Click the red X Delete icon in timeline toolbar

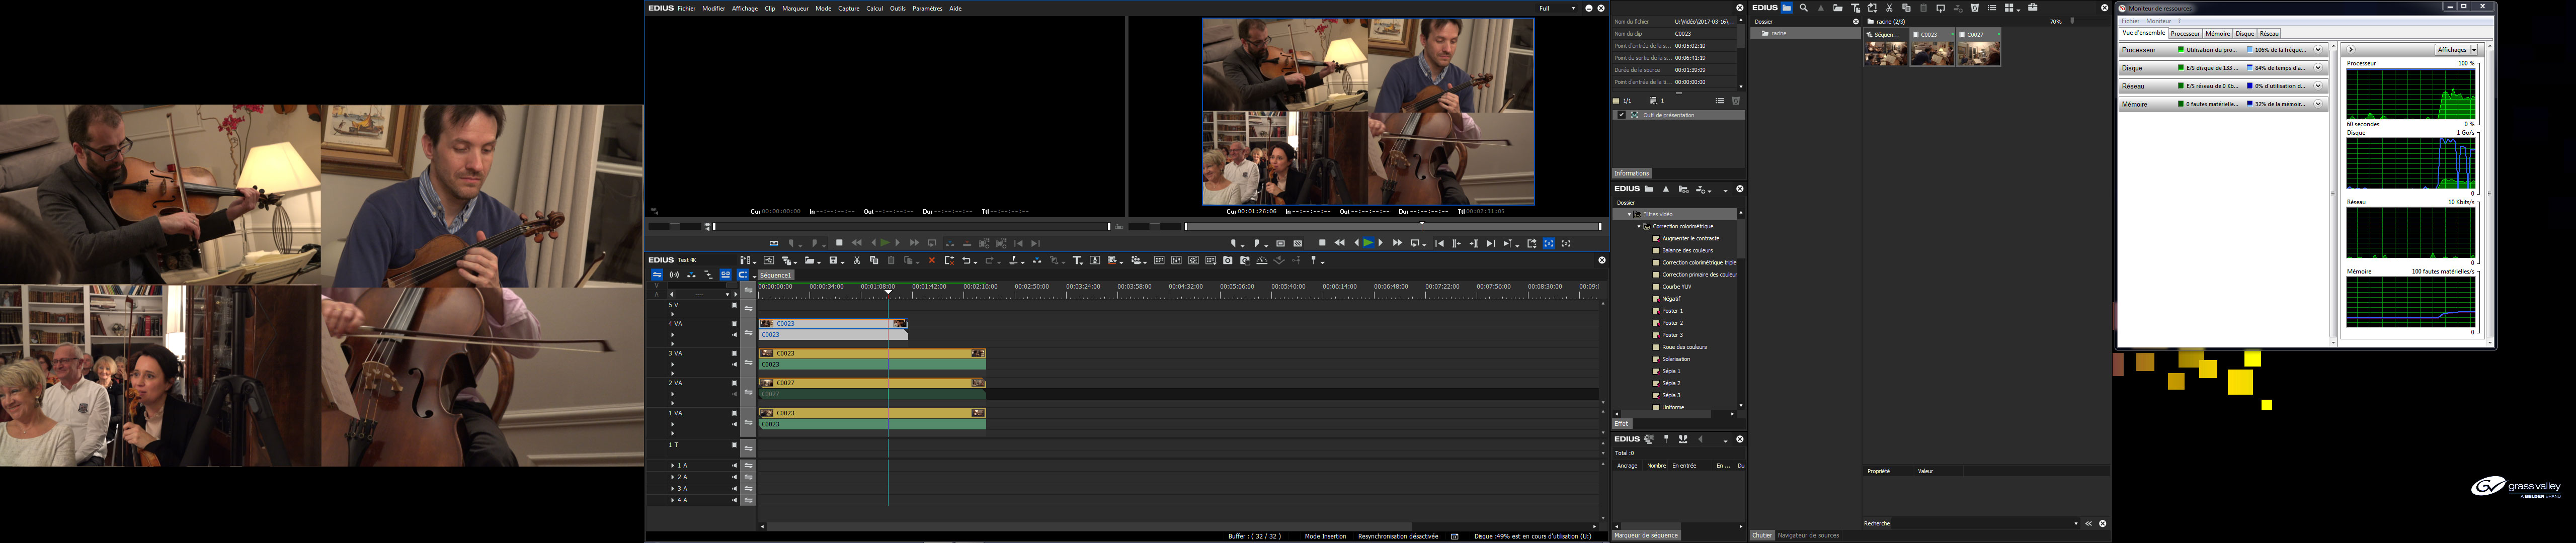[932, 260]
